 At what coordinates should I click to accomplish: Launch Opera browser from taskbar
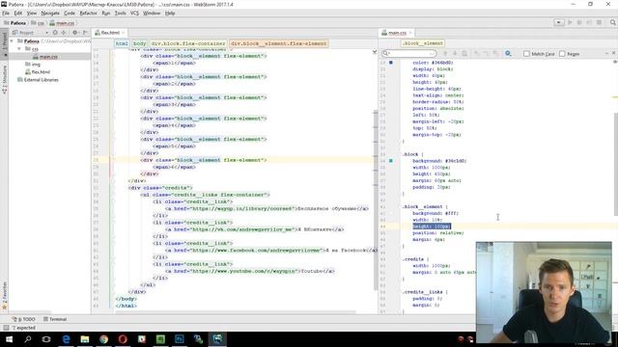point(123,339)
